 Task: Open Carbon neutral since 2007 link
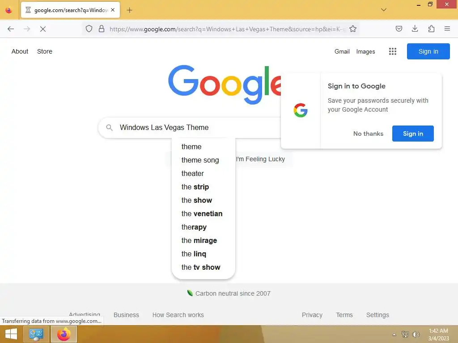tap(229, 293)
